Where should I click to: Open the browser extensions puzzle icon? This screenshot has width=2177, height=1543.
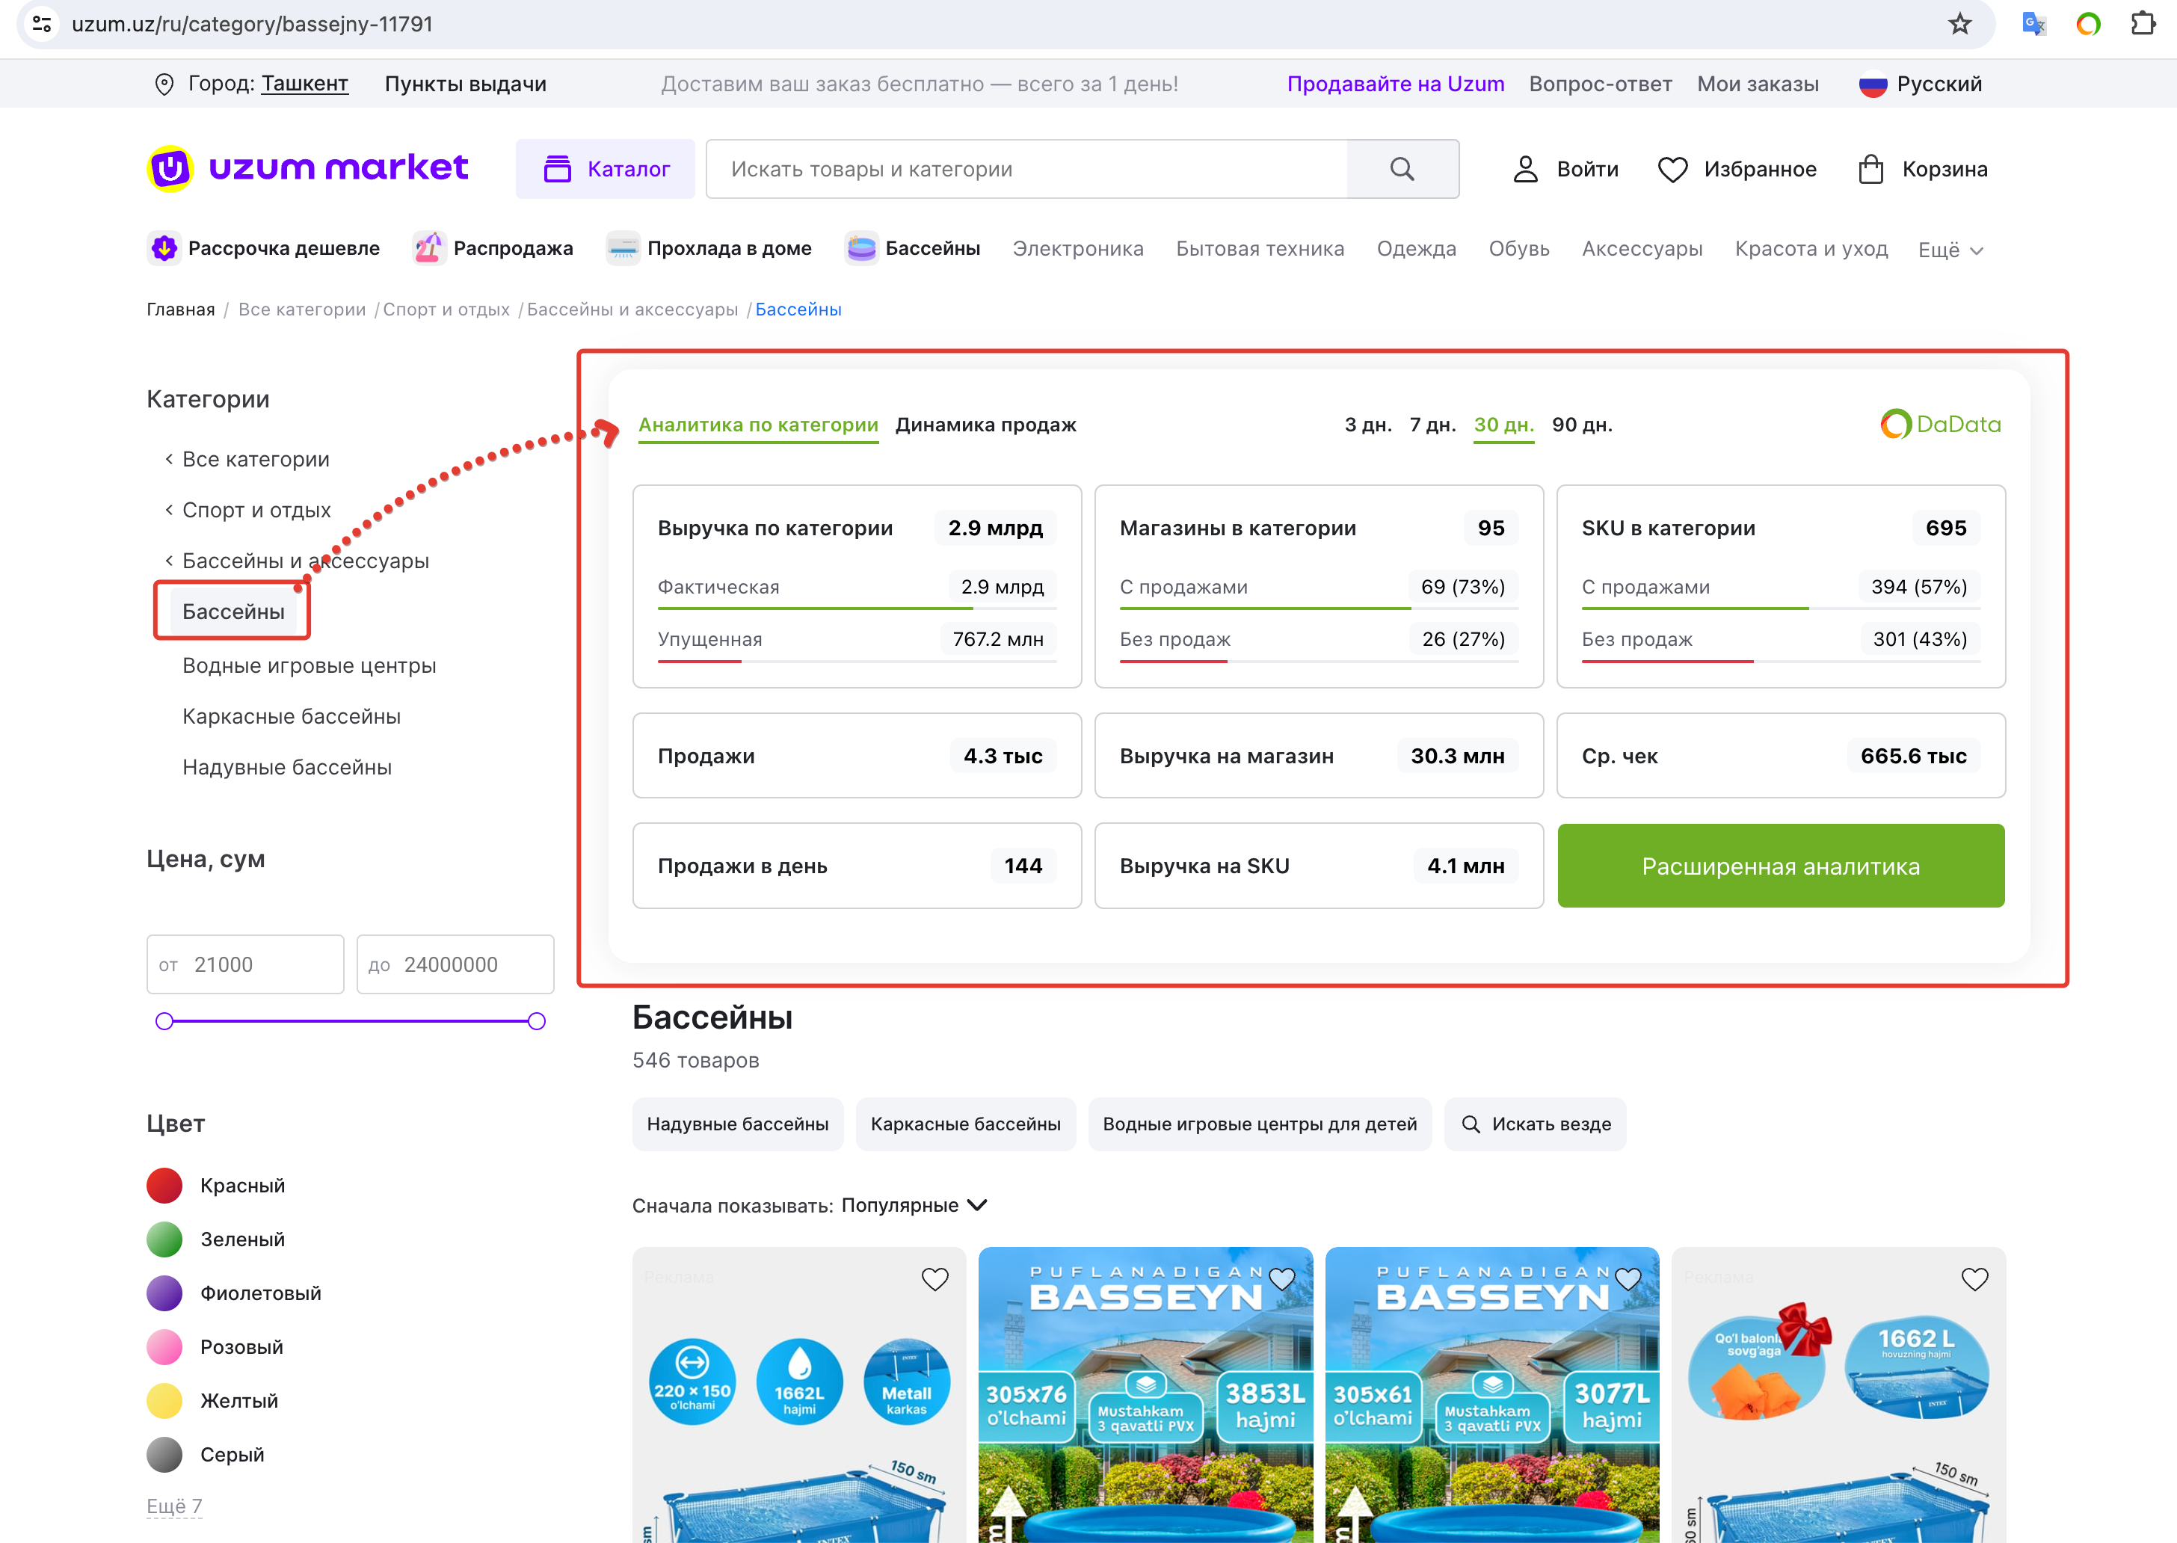pos(2143,24)
